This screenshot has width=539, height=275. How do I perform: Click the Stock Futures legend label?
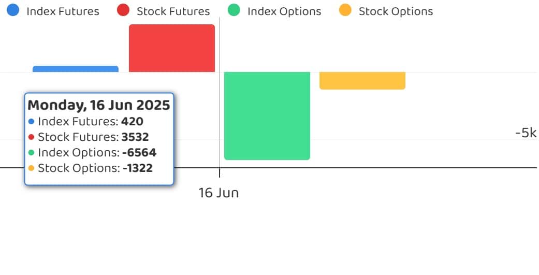(x=173, y=11)
